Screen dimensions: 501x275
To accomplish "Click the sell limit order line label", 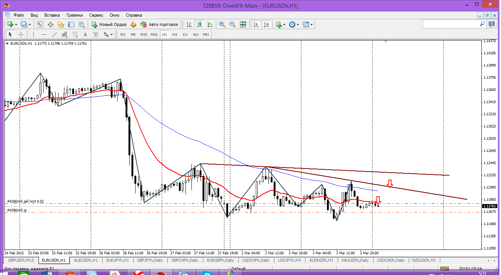I will [x=25, y=201].
